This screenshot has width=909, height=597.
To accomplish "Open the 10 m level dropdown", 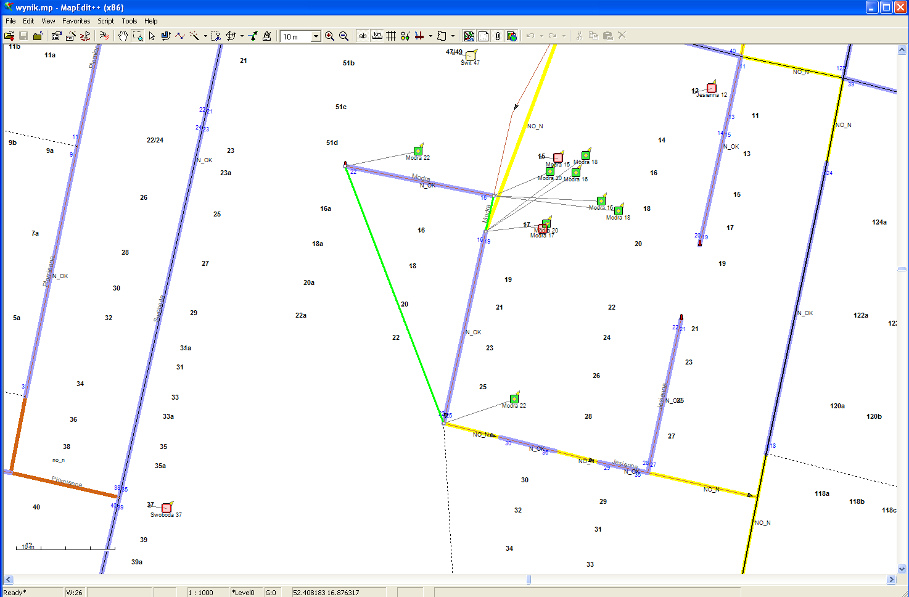I will point(316,36).
